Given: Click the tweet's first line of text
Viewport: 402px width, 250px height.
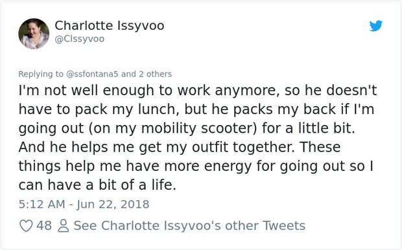Looking at the screenshot, I should point(198,91).
